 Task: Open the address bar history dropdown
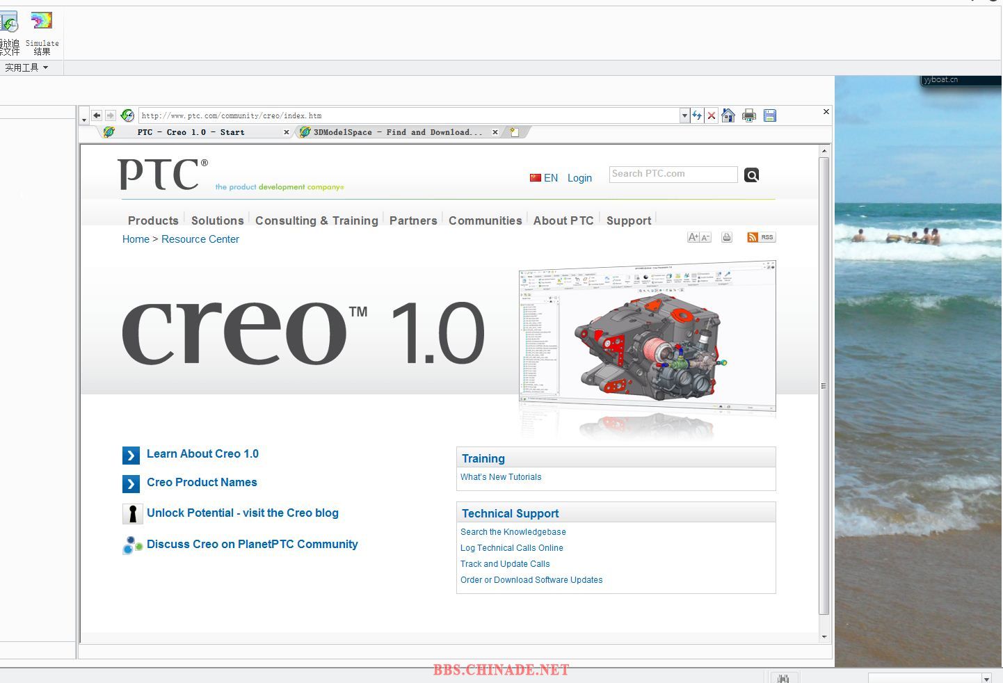tap(684, 115)
